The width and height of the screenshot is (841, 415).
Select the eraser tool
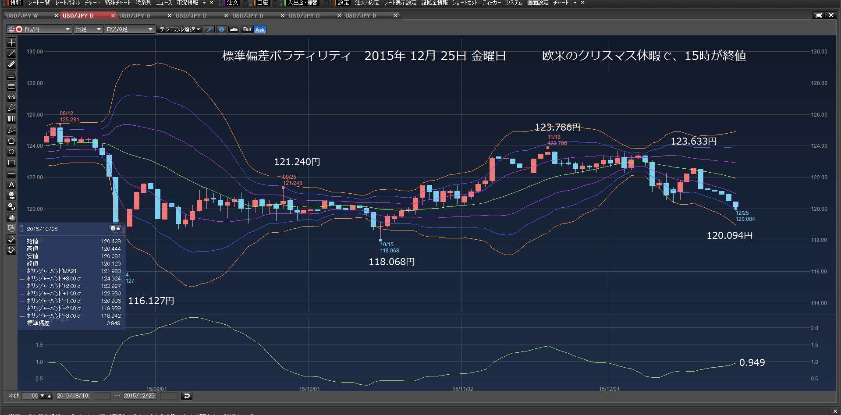click(11, 239)
